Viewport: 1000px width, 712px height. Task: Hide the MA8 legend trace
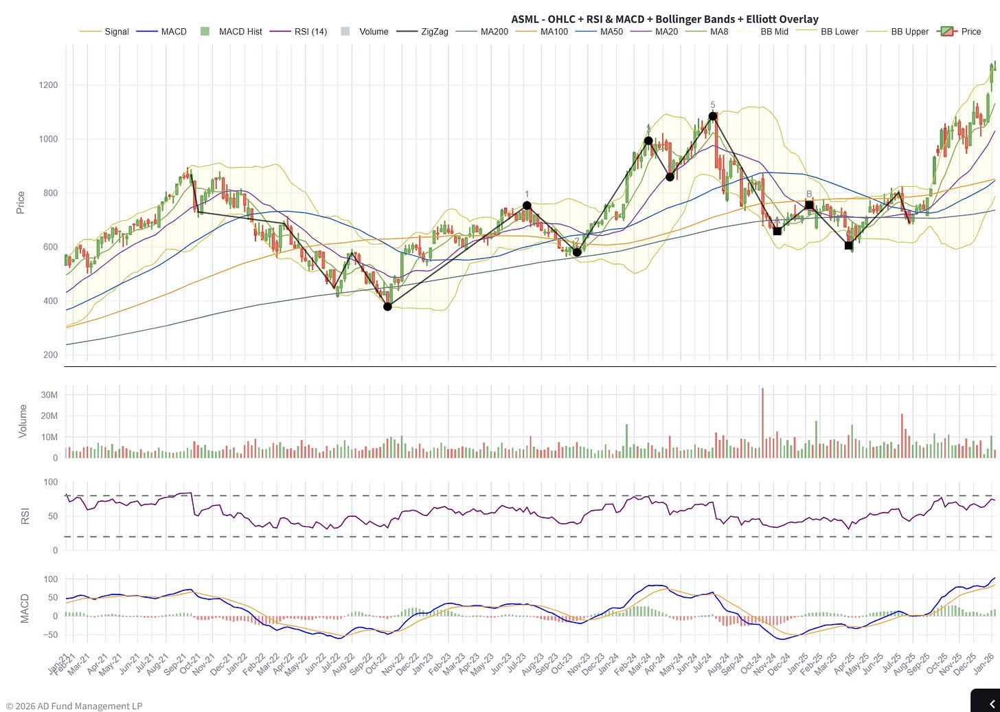click(706, 32)
